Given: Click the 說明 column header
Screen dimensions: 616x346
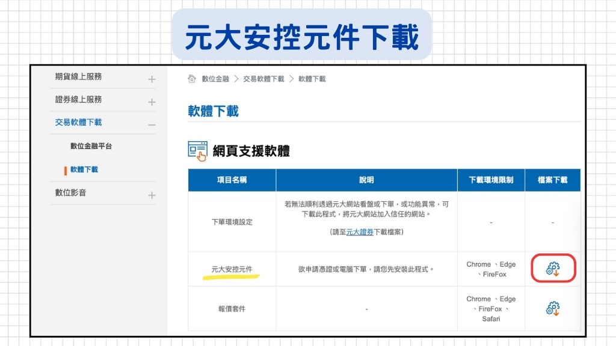Looking at the screenshot, I should click(367, 178).
